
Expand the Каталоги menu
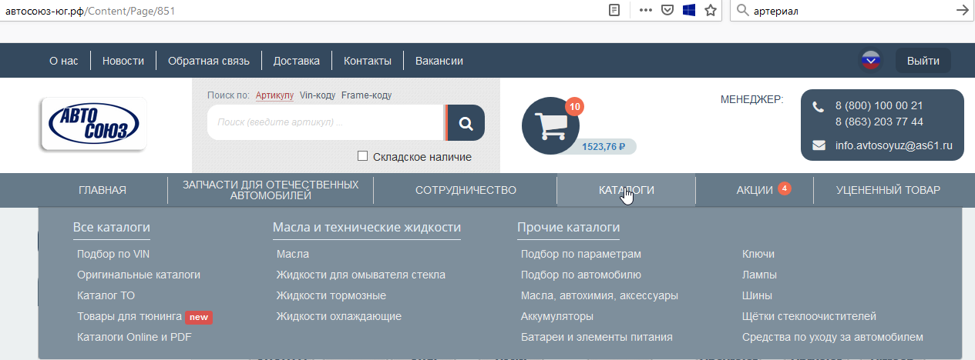click(x=626, y=190)
